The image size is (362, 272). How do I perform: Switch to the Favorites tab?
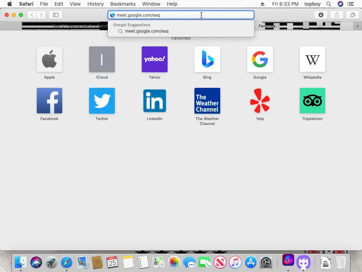point(267,26)
